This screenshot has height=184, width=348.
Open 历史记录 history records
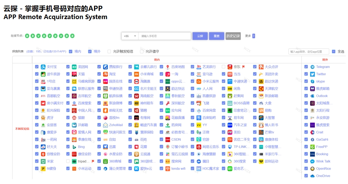click(233, 36)
